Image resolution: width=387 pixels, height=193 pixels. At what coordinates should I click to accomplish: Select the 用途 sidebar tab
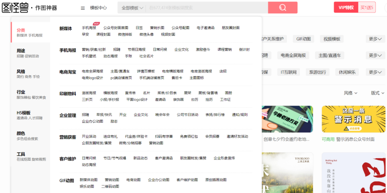(x=30, y=53)
